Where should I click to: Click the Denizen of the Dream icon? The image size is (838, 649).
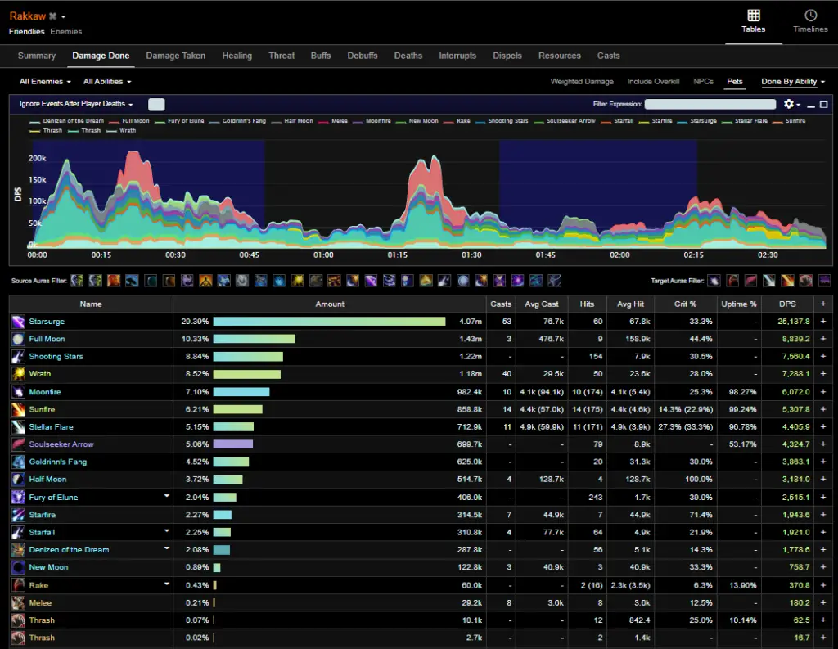click(x=18, y=550)
